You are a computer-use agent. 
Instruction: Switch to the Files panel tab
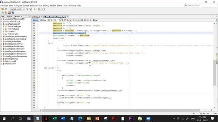pyautogui.click(x=2, y=17)
